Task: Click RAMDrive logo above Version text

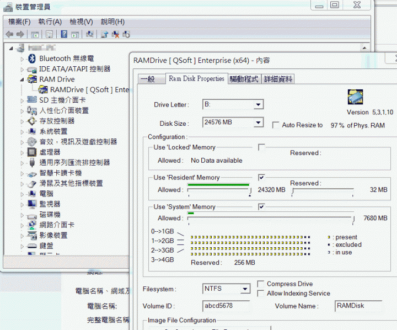Action: click(x=355, y=97)
